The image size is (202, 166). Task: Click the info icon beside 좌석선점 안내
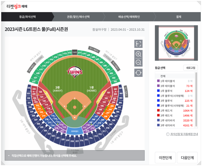[x=168, y=134]
